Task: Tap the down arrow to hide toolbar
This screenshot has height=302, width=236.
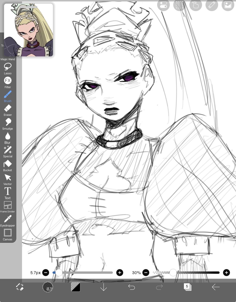Action: point(104,287)
